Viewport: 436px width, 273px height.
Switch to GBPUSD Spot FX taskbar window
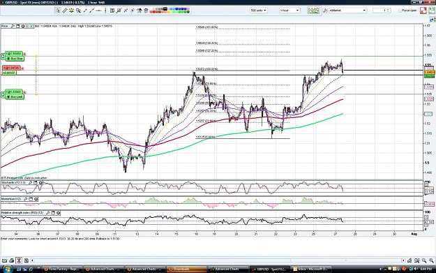point(270,269)
